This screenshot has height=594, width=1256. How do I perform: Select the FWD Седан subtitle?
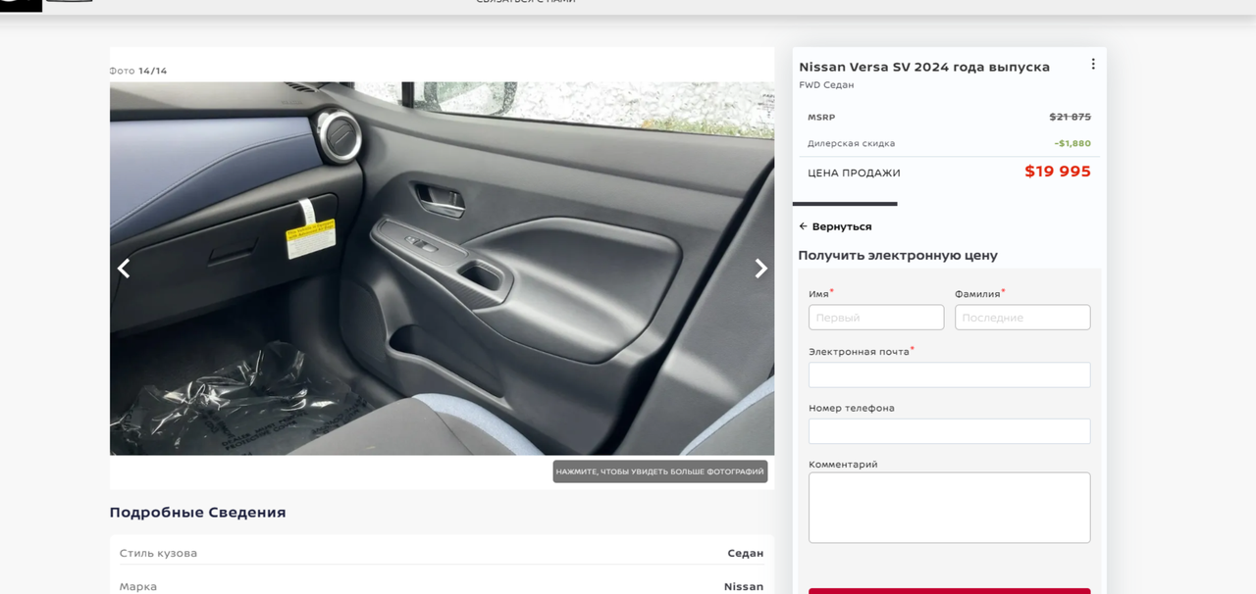[826, 85]
